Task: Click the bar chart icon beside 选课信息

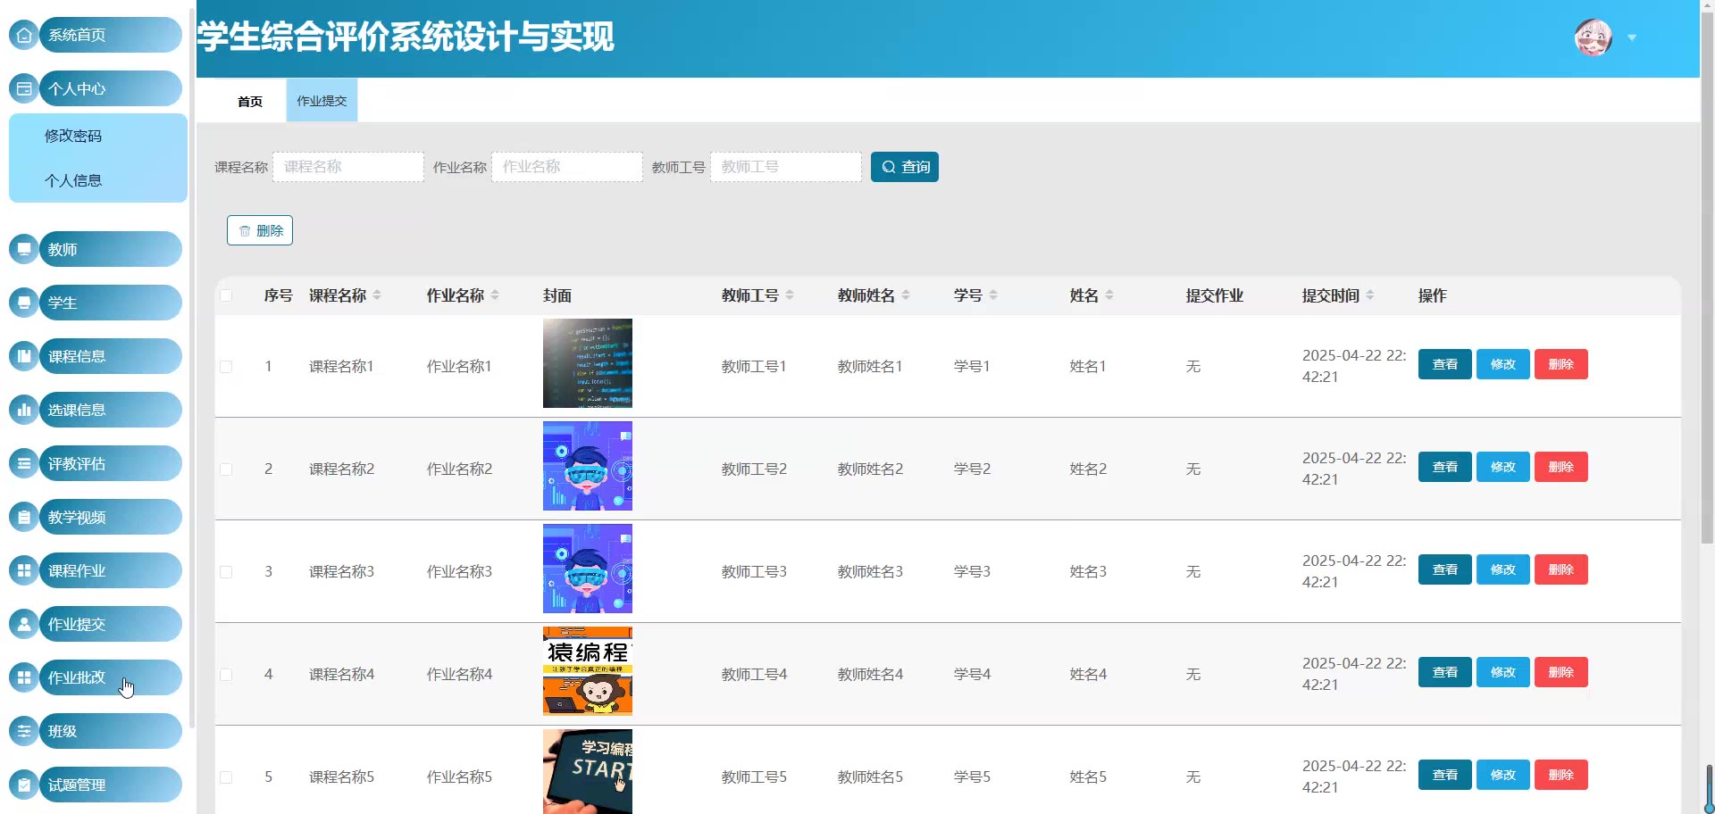Action: pyautogui.click(x=24, y=410)
